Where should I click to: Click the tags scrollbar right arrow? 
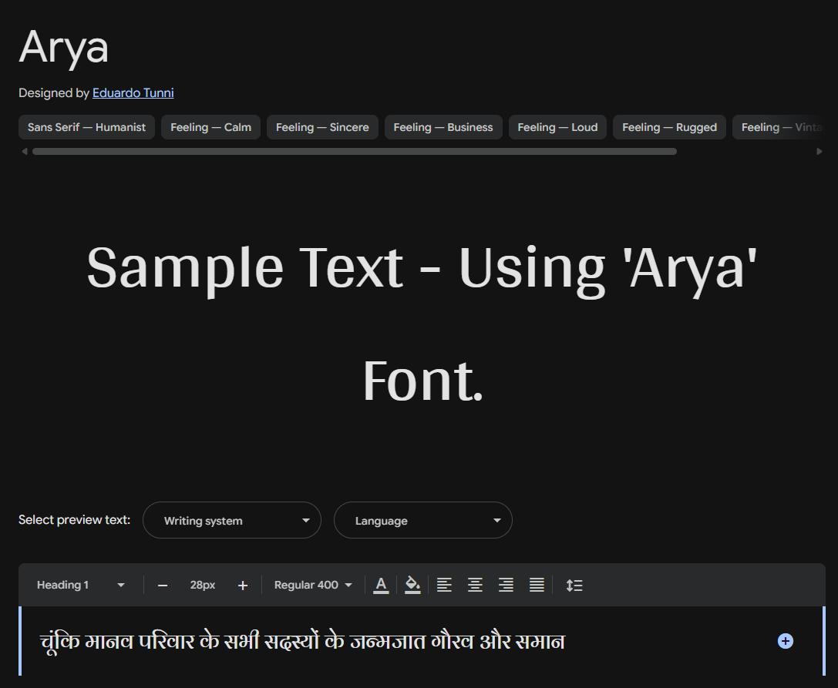click(819, 152)
